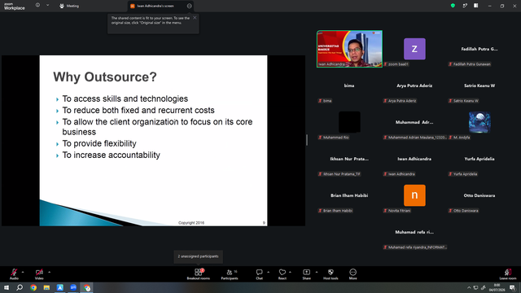Dismiss the shared content size notification
This screenshot has height=293, width=521.
[x=195, y=18]
